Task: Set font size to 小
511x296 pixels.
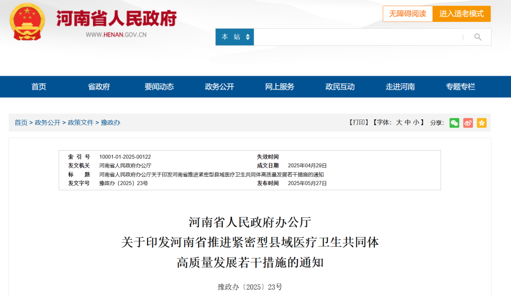Action: pyautogui.click(x=416, y=122)
